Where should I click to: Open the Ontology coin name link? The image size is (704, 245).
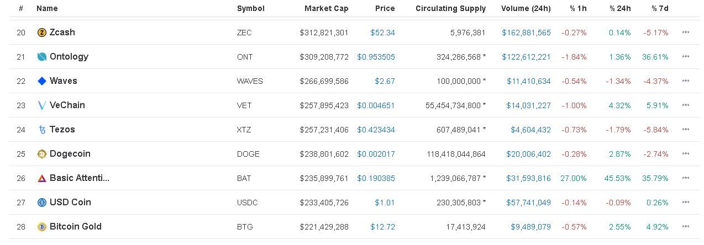(69, 57)
